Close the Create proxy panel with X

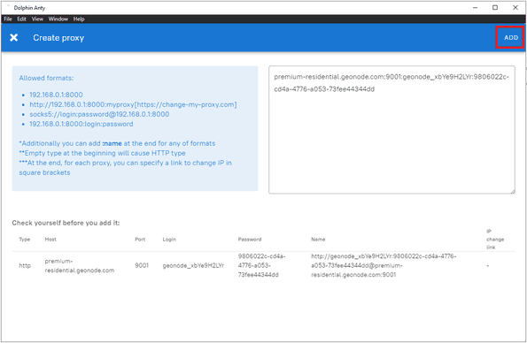[x=14, y=38]
